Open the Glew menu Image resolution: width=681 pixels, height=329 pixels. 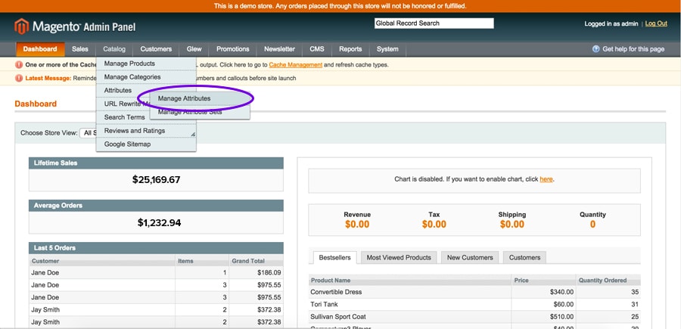(x=194, y=49)
